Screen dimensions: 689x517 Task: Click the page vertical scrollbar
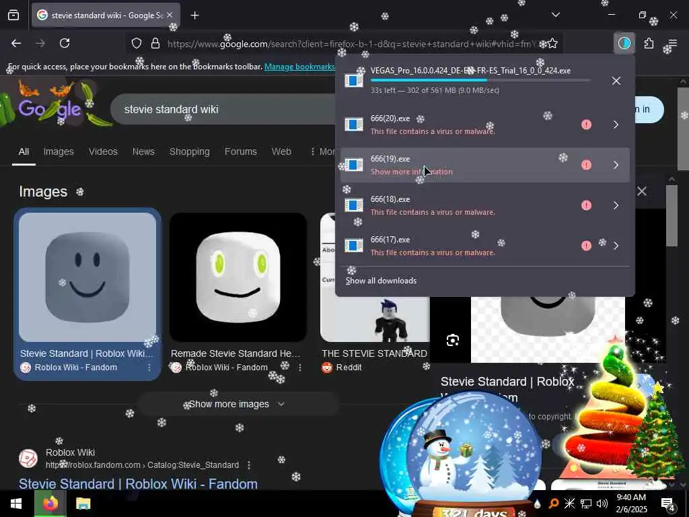(684, 129)
